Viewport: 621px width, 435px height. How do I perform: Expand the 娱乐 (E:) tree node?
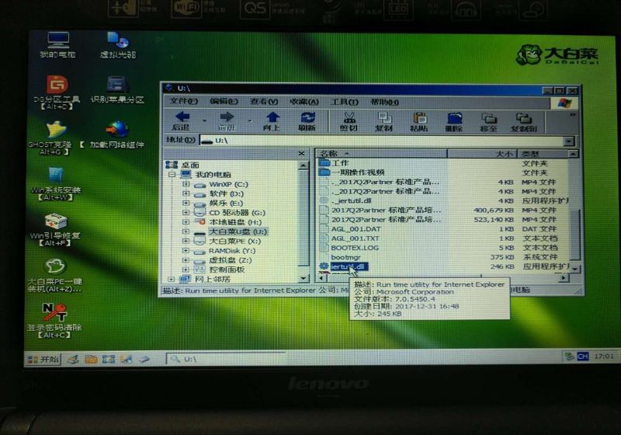pyautogui.click(x=186, y=203)
